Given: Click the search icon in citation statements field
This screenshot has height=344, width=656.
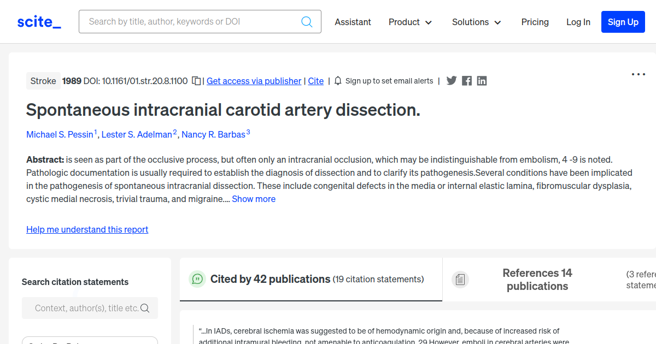Looking at the screenshot, I should [145, 308].
